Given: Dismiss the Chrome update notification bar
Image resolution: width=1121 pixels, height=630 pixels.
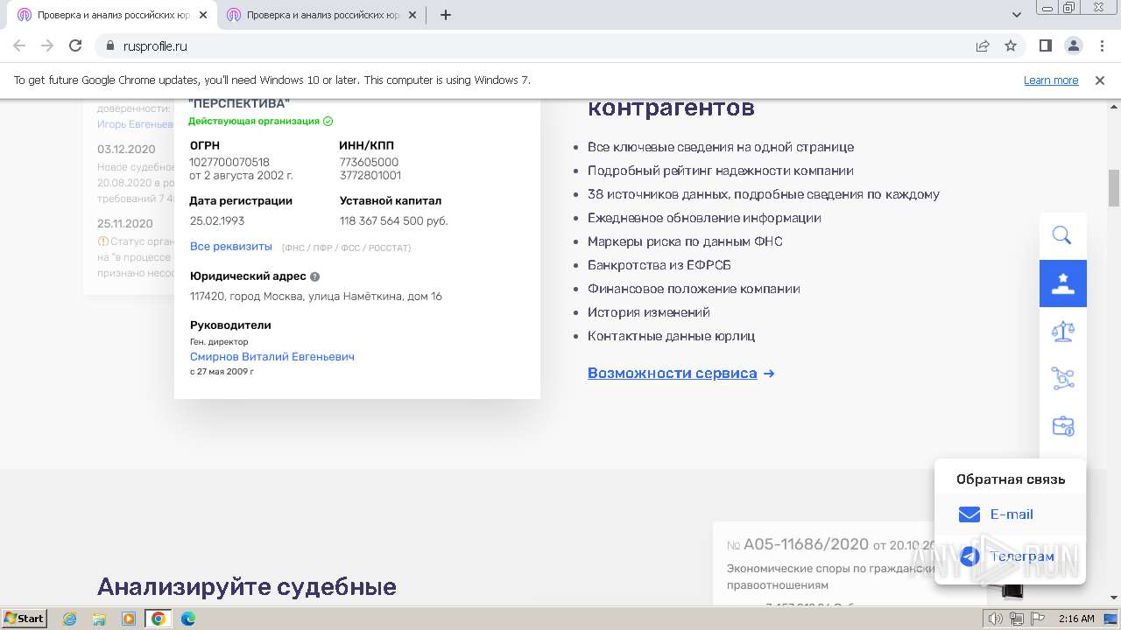Looking at the screenshot, I should click(x=1100, y=80).
